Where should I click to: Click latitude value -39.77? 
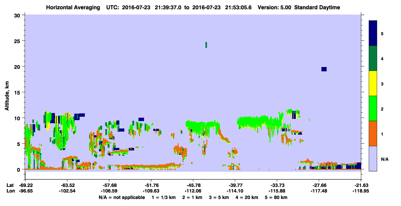tap(235, 185)
